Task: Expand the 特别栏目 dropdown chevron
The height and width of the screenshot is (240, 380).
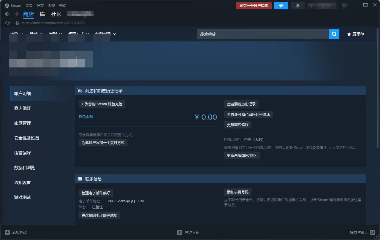Action: click(115, 34)
